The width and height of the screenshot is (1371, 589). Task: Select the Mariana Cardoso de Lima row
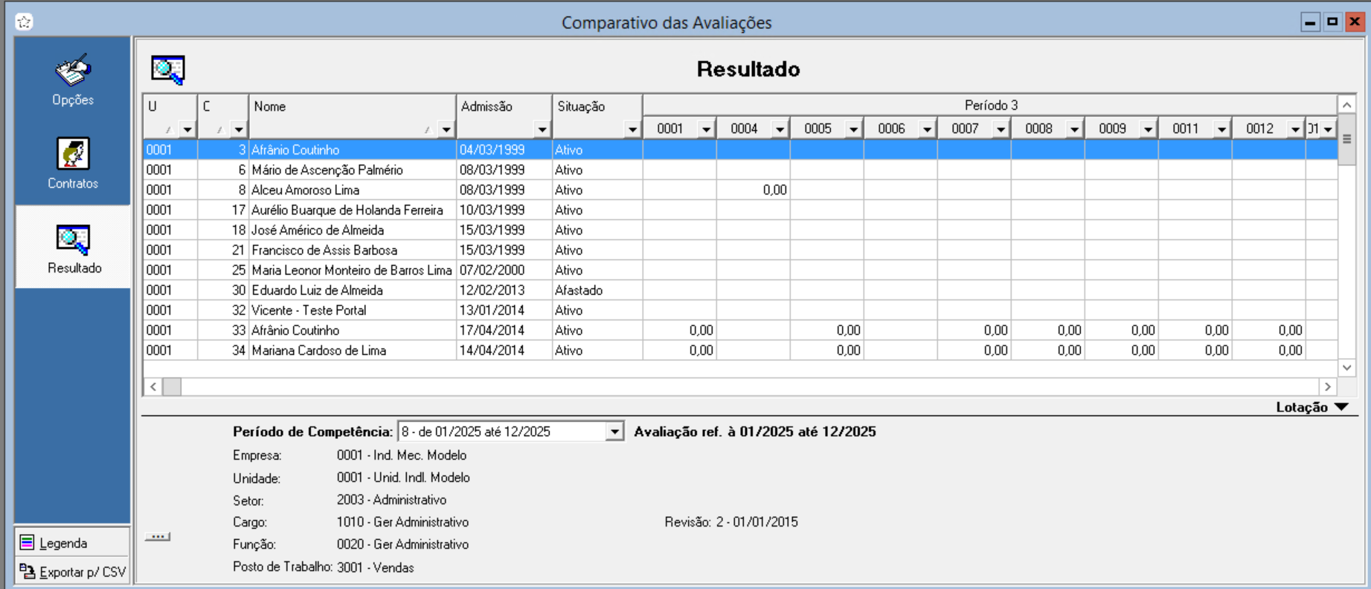(x=318, y=351)
